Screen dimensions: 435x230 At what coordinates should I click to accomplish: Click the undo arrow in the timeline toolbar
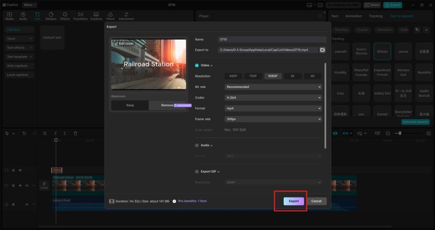click(24, 133)
